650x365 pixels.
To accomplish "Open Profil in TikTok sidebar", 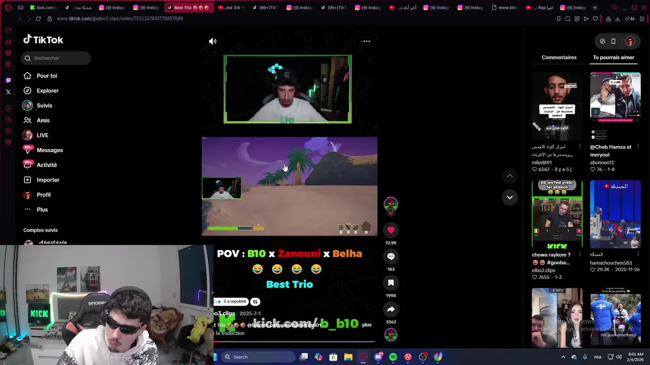I will point(37,195).
